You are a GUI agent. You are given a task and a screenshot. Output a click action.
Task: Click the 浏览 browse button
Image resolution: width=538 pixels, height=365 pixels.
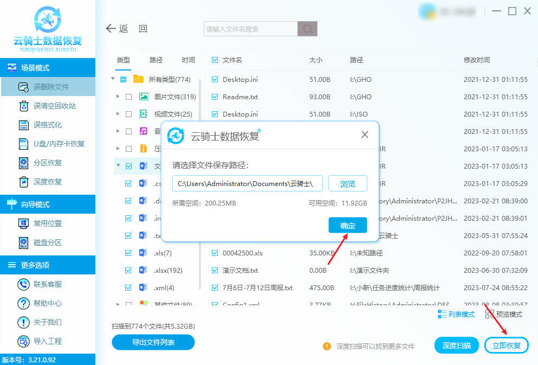point(348,184)
